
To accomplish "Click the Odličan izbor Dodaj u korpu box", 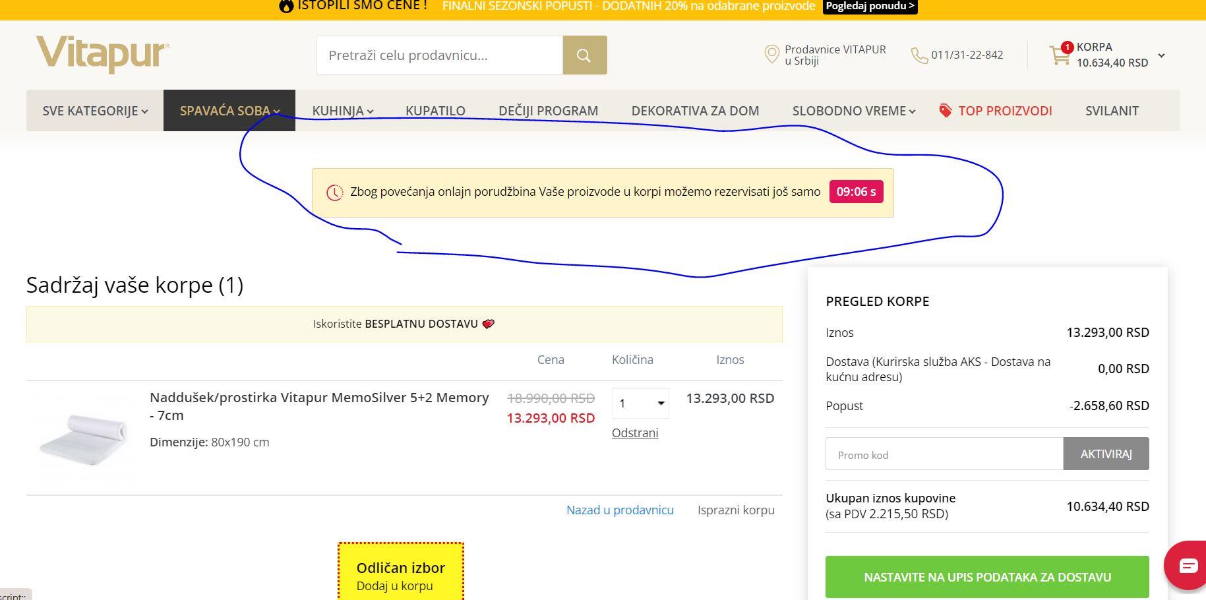I will [401, 572].
